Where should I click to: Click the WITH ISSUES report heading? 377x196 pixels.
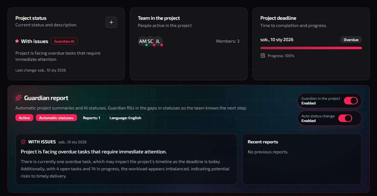coord(42,142)
